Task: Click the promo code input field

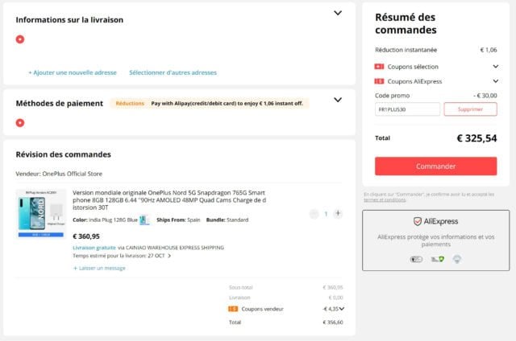Action: click(407, 109)
